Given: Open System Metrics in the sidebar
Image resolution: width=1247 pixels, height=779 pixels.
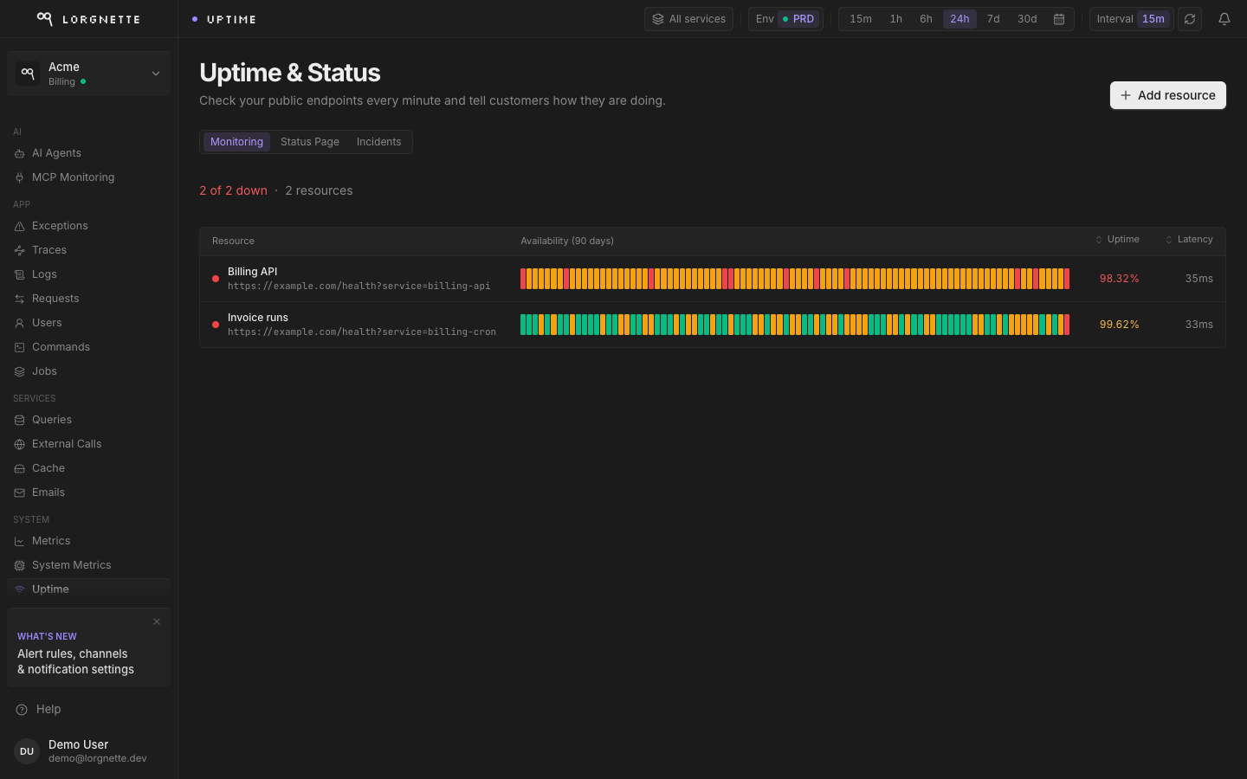Looking at the screenshot, I should pos(88,565).
